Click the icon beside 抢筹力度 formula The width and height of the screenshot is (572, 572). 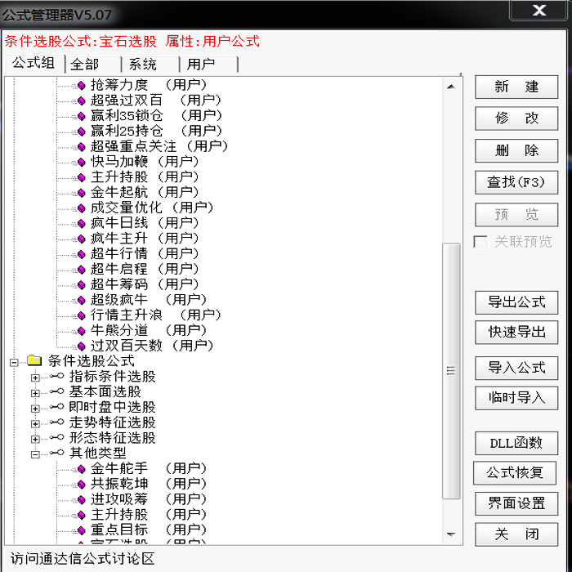81,85
